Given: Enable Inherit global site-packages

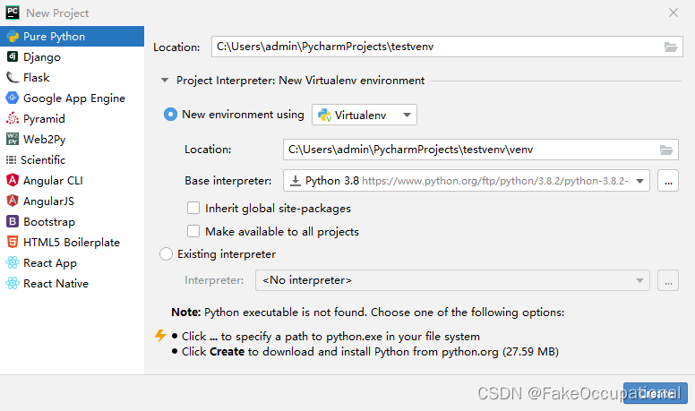Looking at the screenshot, I should (x=193, y=208).
